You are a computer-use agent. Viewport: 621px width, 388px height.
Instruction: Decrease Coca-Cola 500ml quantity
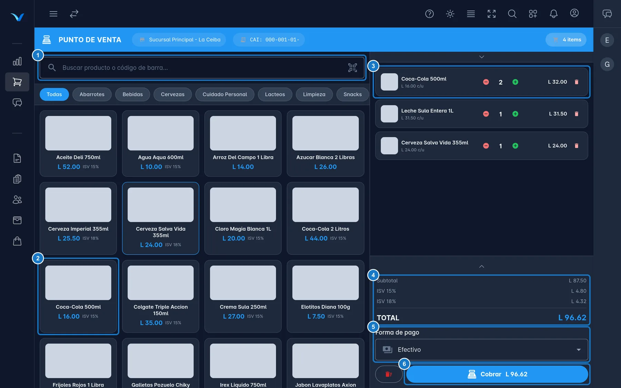[486, 82]
